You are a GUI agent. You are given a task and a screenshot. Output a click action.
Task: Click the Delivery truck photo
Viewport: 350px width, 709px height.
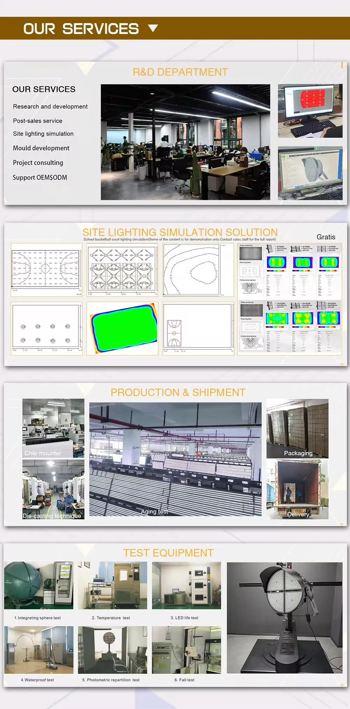pyautogui.click(x=297, y=489)
